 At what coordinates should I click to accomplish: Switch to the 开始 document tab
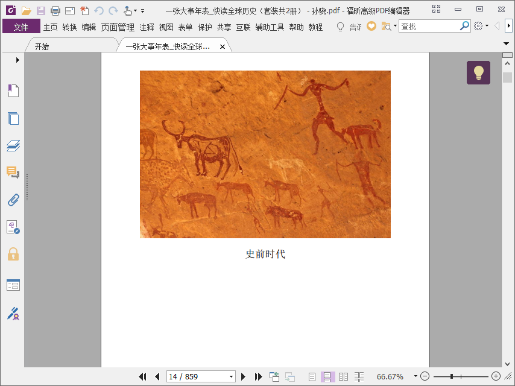pyautogui.click(x=71, y=46)
